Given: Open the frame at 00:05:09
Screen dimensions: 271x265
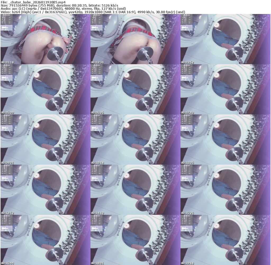Looking at the screenshot, I should (x=45, y=89).
